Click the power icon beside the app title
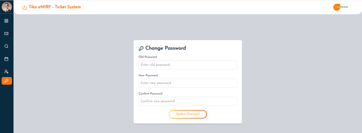The image size is (362, 133). click(25, 7)
